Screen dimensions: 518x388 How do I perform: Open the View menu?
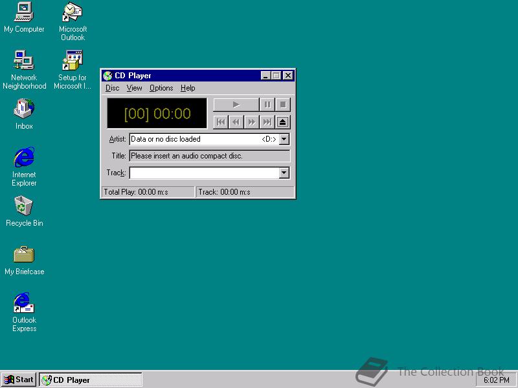[134, 88]
